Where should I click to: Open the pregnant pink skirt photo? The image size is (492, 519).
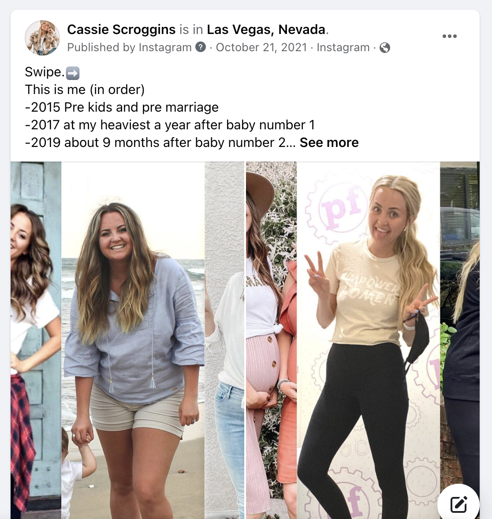click(272, 340)
